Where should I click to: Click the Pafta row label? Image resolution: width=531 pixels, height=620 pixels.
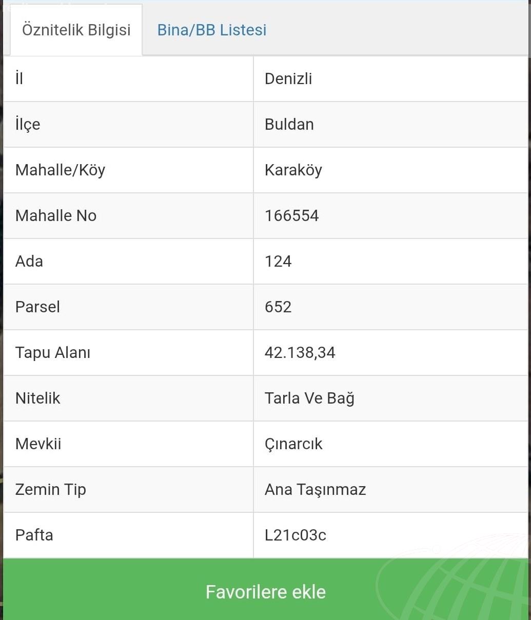pos(34,535)
